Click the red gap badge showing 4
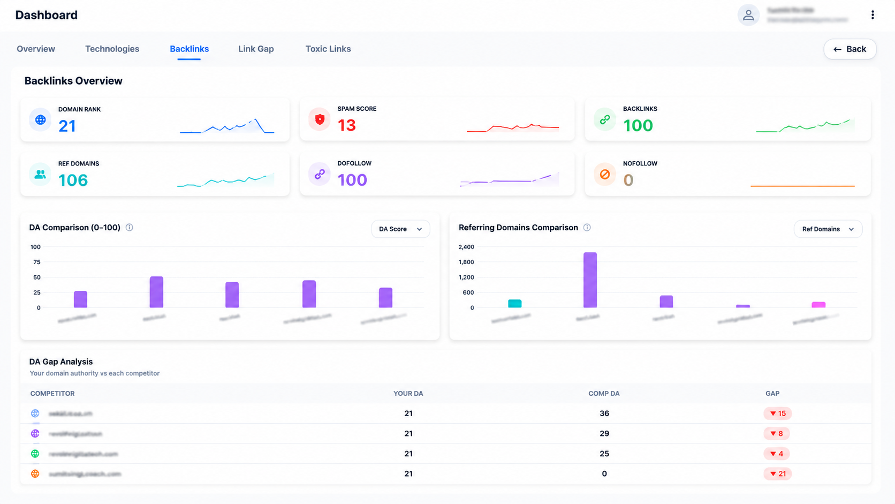 pyautogui.click(x=777, y=454)
